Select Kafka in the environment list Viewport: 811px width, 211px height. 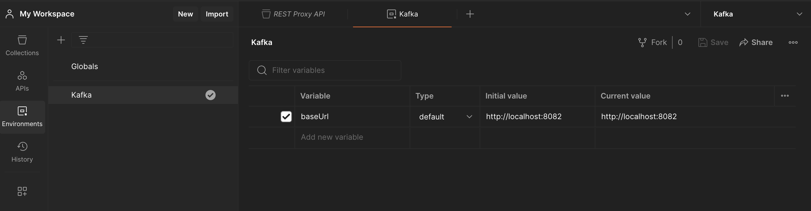click(143, 95)
